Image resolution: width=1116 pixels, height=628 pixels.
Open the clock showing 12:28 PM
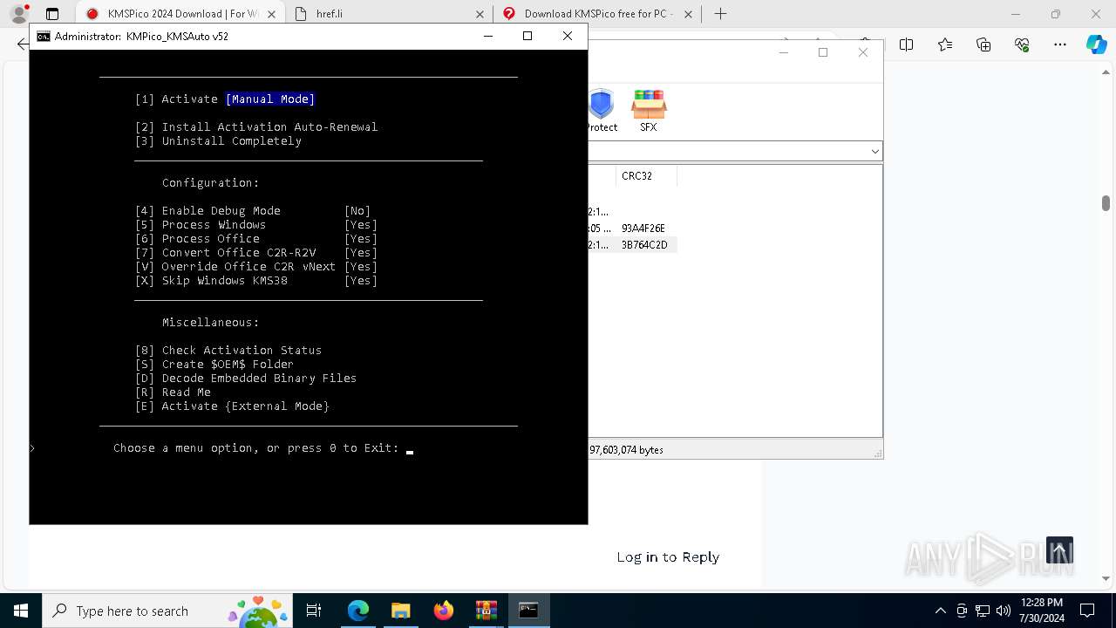pos(1041,611)
